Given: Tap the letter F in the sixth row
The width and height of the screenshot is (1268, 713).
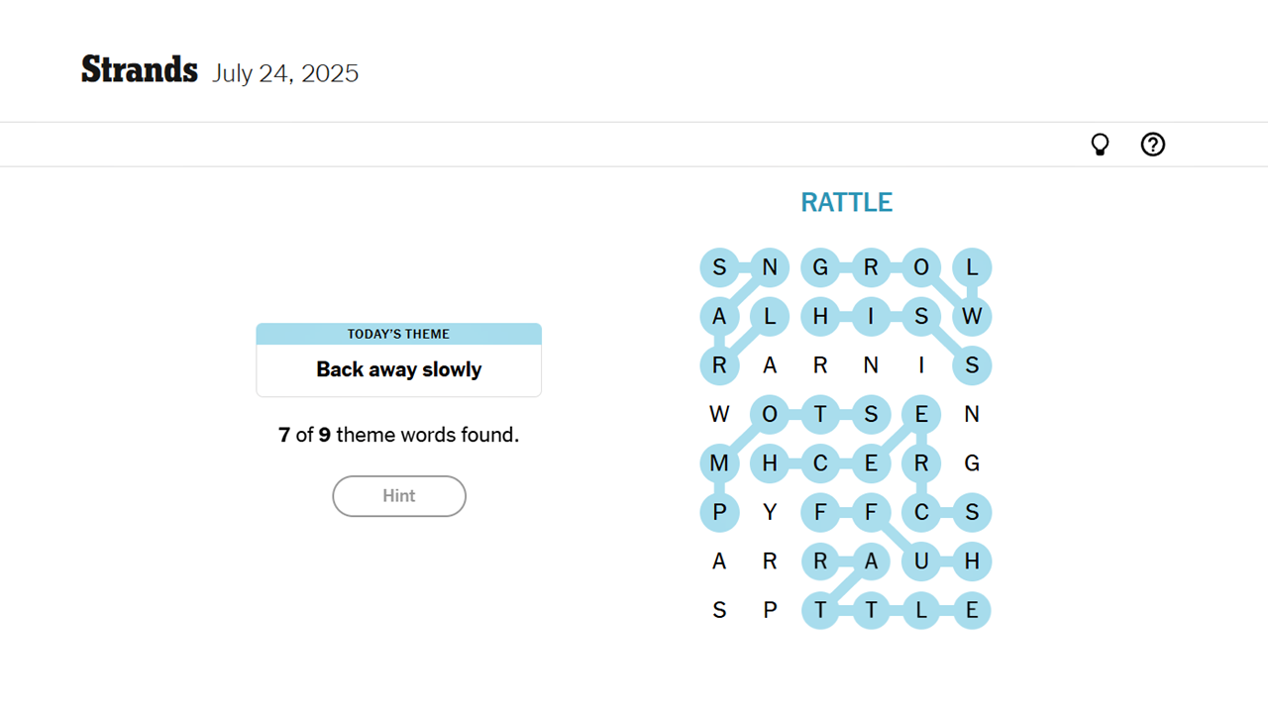Looking at the screenshot, I should tap(820, 512).
